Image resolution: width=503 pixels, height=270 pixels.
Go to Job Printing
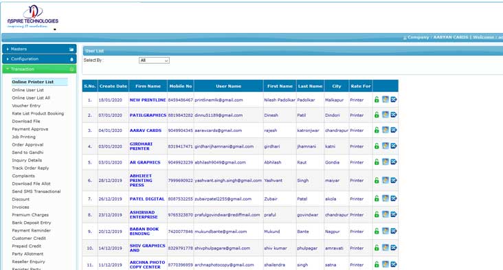coord(24,137)
